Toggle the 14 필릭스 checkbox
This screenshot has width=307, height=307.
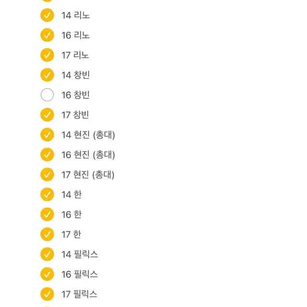tap(47, 254)
